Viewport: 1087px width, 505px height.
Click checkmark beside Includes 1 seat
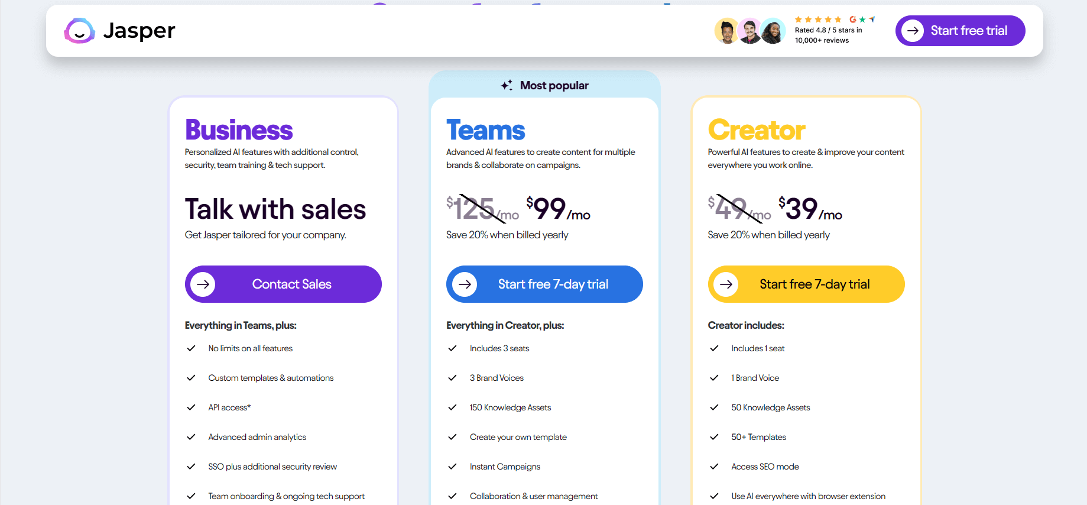point(714,348)
